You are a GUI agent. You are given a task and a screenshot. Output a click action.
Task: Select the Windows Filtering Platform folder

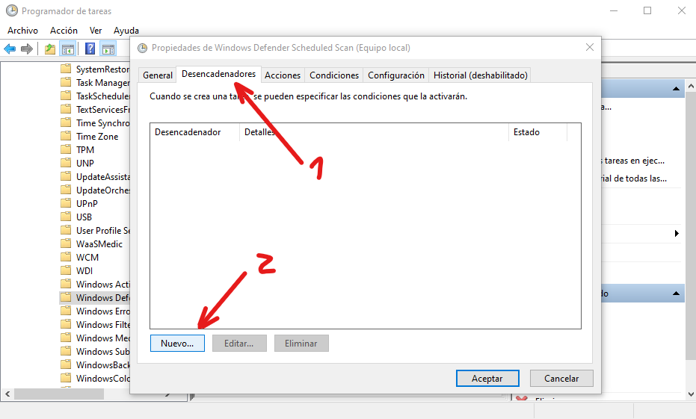coord(103,324)
